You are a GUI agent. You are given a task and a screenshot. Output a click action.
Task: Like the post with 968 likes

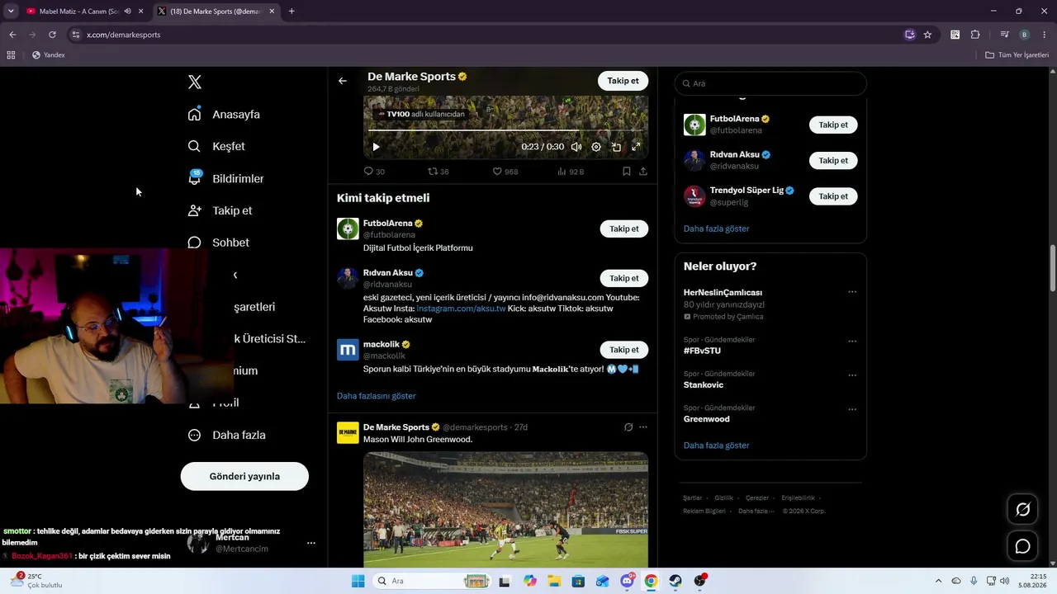point(505,172)
